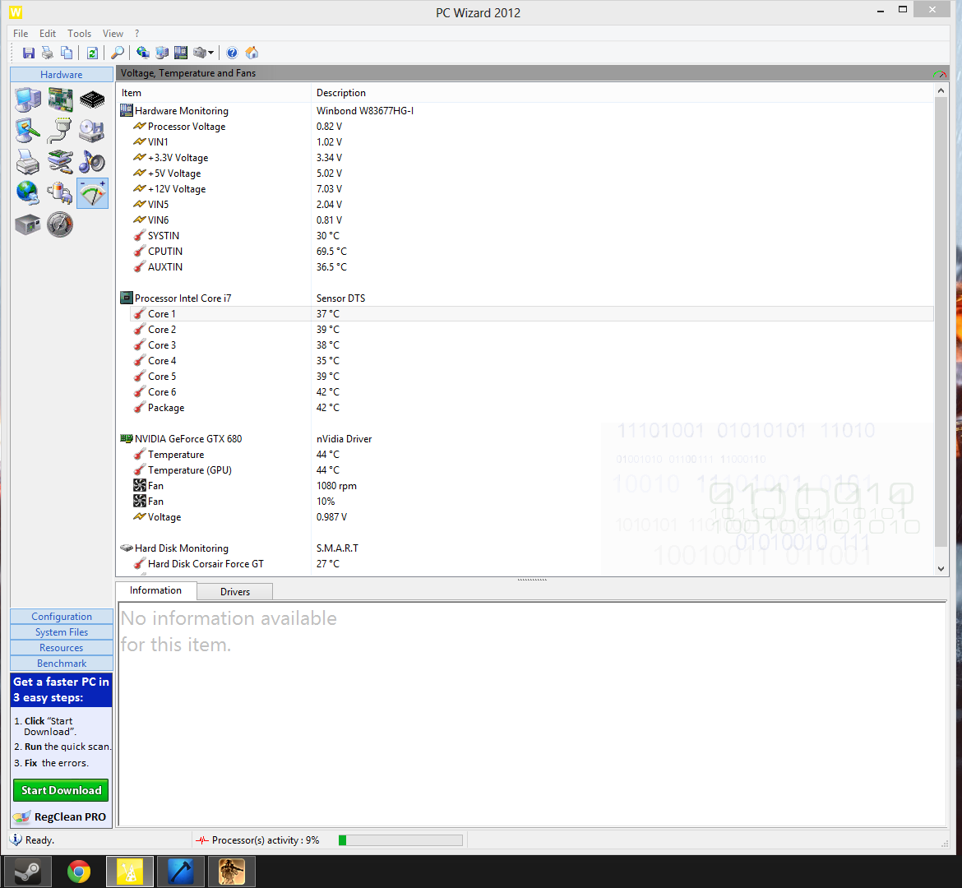The width and height of the screenshot is (962, 888).
Task: Select the +12V Voltage row
Action: click(526, 189)
